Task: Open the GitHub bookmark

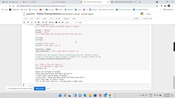Action: click(x=59, y=10)
